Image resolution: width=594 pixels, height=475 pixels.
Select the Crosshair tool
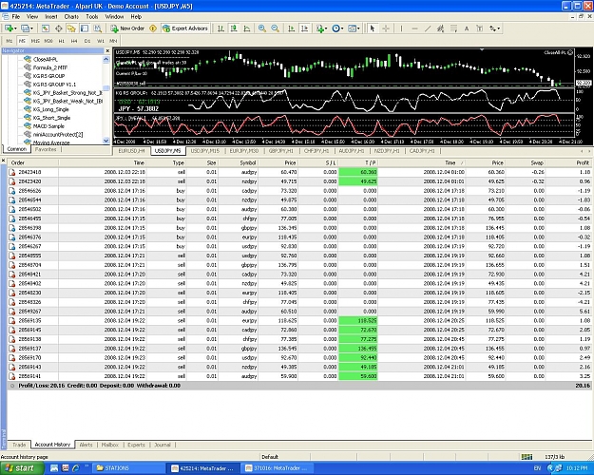click(x=386, y=28)
